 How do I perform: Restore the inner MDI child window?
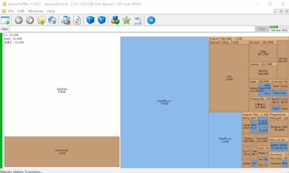[281, 11]
